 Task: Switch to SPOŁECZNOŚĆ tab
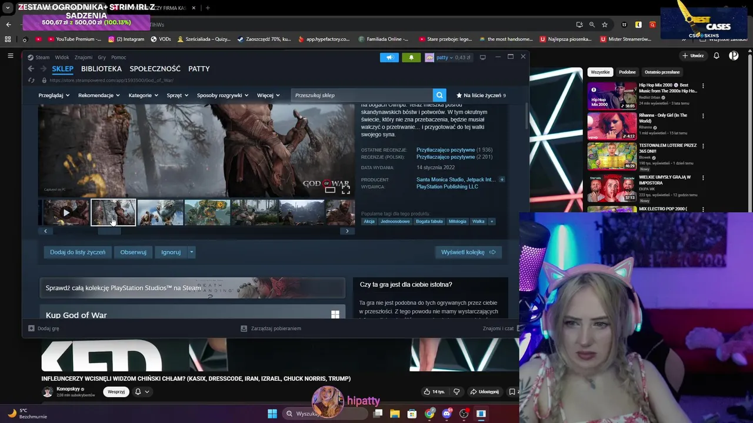coord(155,69)
